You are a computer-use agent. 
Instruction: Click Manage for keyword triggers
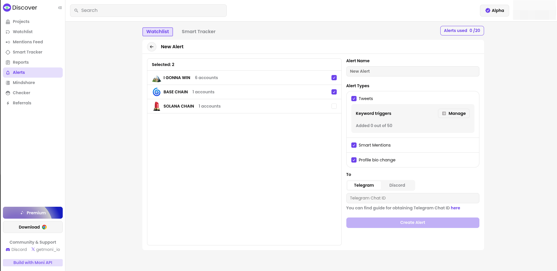454,113
